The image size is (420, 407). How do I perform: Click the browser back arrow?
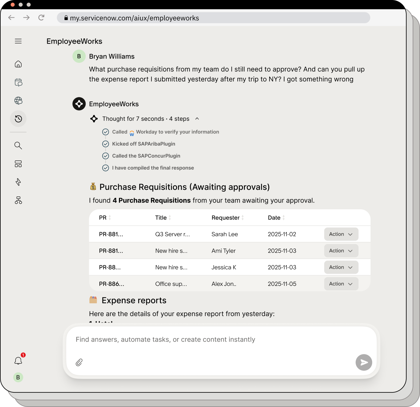12,18
